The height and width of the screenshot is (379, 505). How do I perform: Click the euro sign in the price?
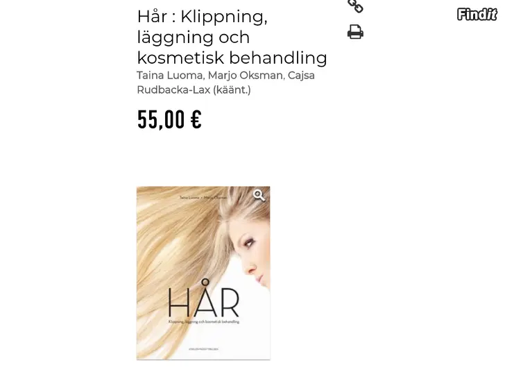(196, 119)
